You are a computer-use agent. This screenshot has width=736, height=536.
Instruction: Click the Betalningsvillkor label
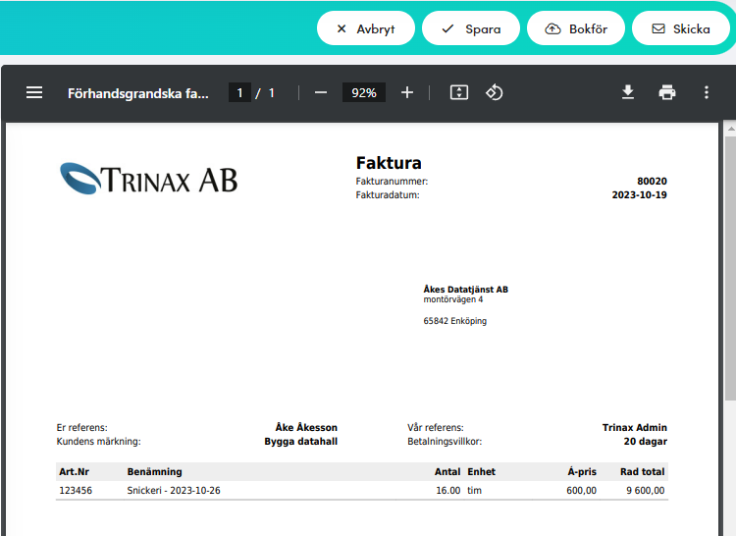coord(445,441)
